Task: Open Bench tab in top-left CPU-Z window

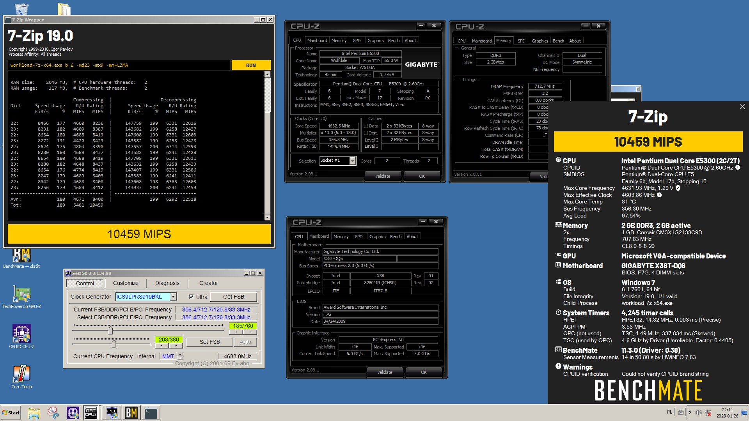Action: point(394,41)
